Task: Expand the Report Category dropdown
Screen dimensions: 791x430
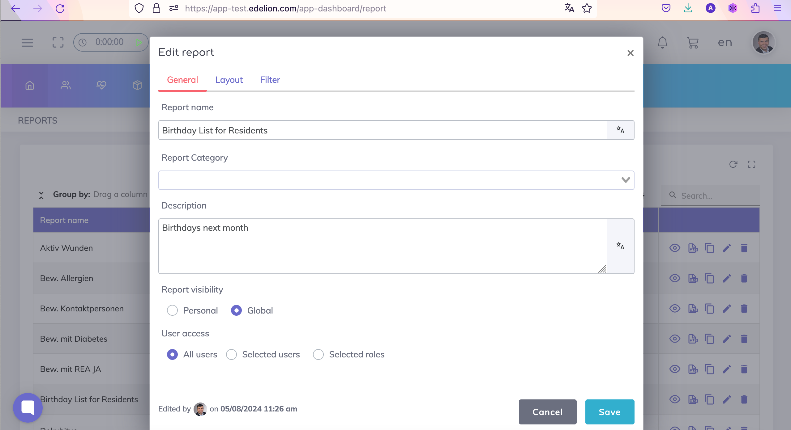Action: 625,180
